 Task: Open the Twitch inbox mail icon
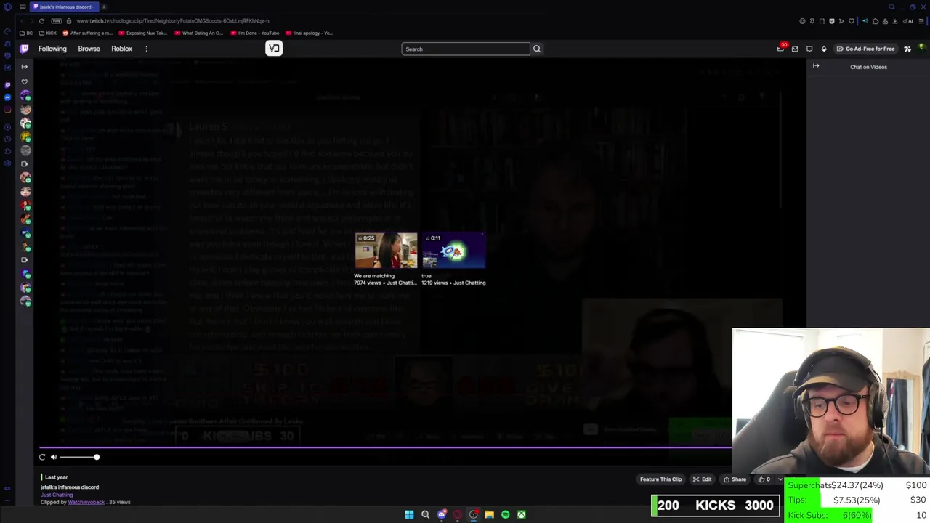(795, 49)
